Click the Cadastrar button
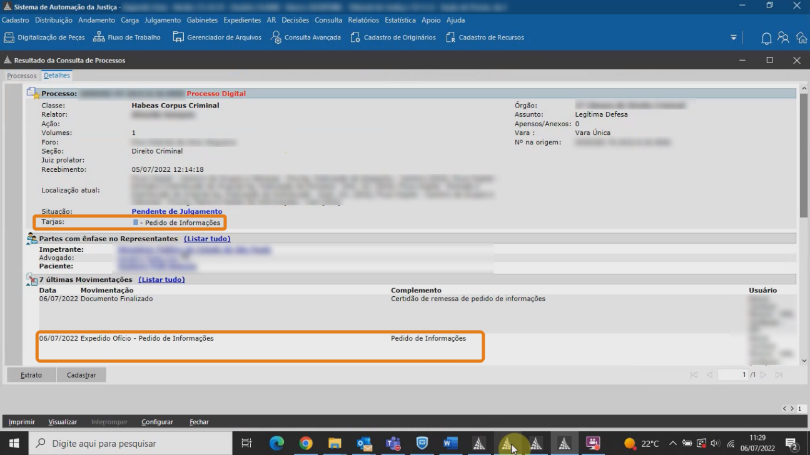Image resolution: width=810 pixels, height=455 pixels. pyautogui.click(x=81, y=375)
